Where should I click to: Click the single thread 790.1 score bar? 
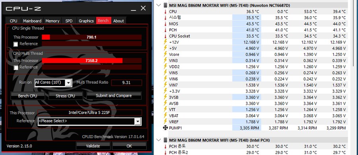tap(91, 37)
